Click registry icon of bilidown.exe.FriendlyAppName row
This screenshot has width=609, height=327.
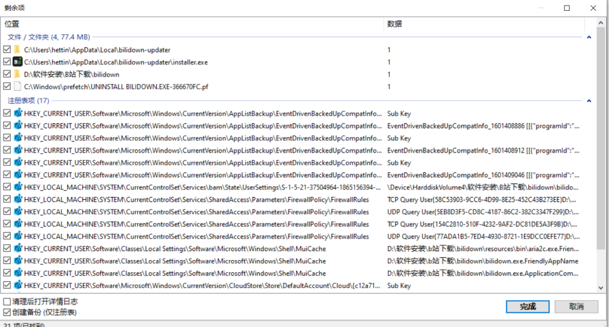tap(18, 261)
